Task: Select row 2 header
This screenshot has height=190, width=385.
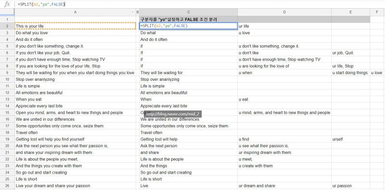Action: (7, 26)
